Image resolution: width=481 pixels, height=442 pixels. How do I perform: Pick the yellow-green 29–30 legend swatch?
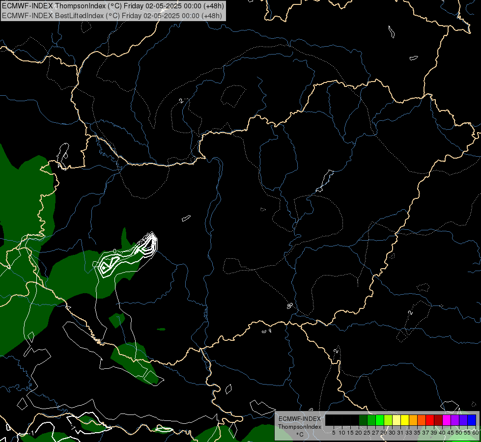[388, 420]
